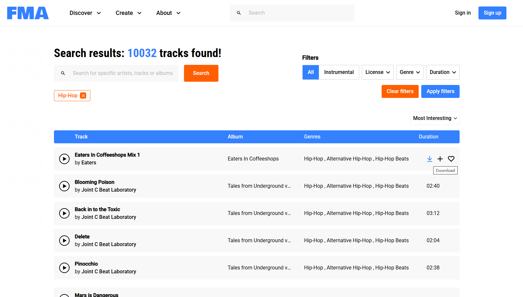This screenshot has height=297, width=523.
Task: Open the Most Interesting sort dropdown
Action: 435,118
